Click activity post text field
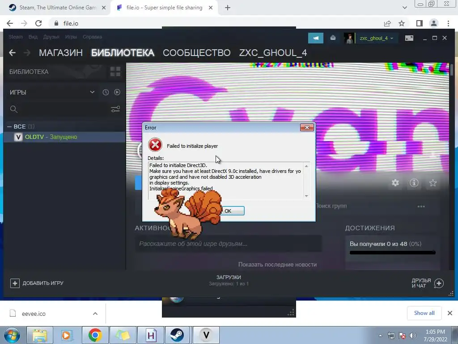The width and height of the screenshot is (458, 344). (x=229, y=244)
